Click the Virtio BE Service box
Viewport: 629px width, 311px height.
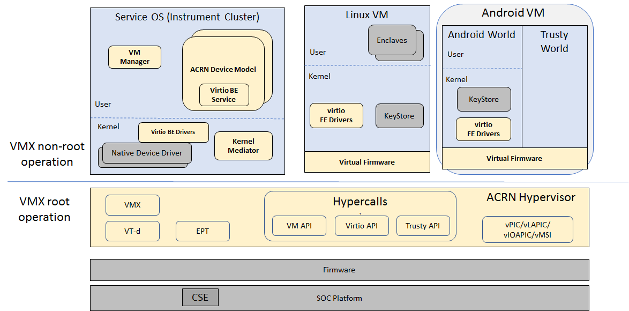coord(223,95)
